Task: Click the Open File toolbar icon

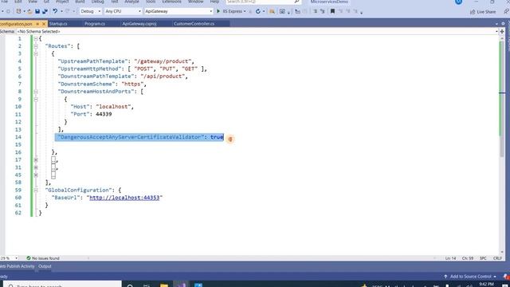Action: pos(29,11)
